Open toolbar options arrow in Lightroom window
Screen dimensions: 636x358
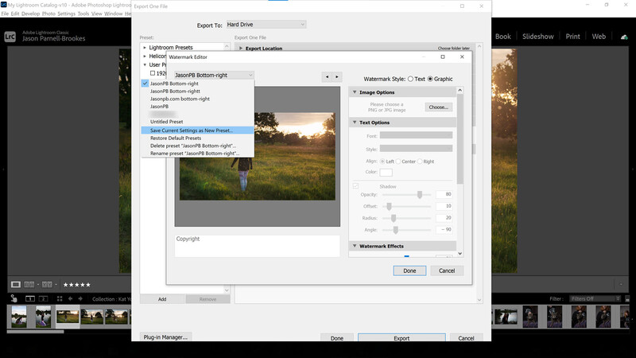click(x=621, y=284)
